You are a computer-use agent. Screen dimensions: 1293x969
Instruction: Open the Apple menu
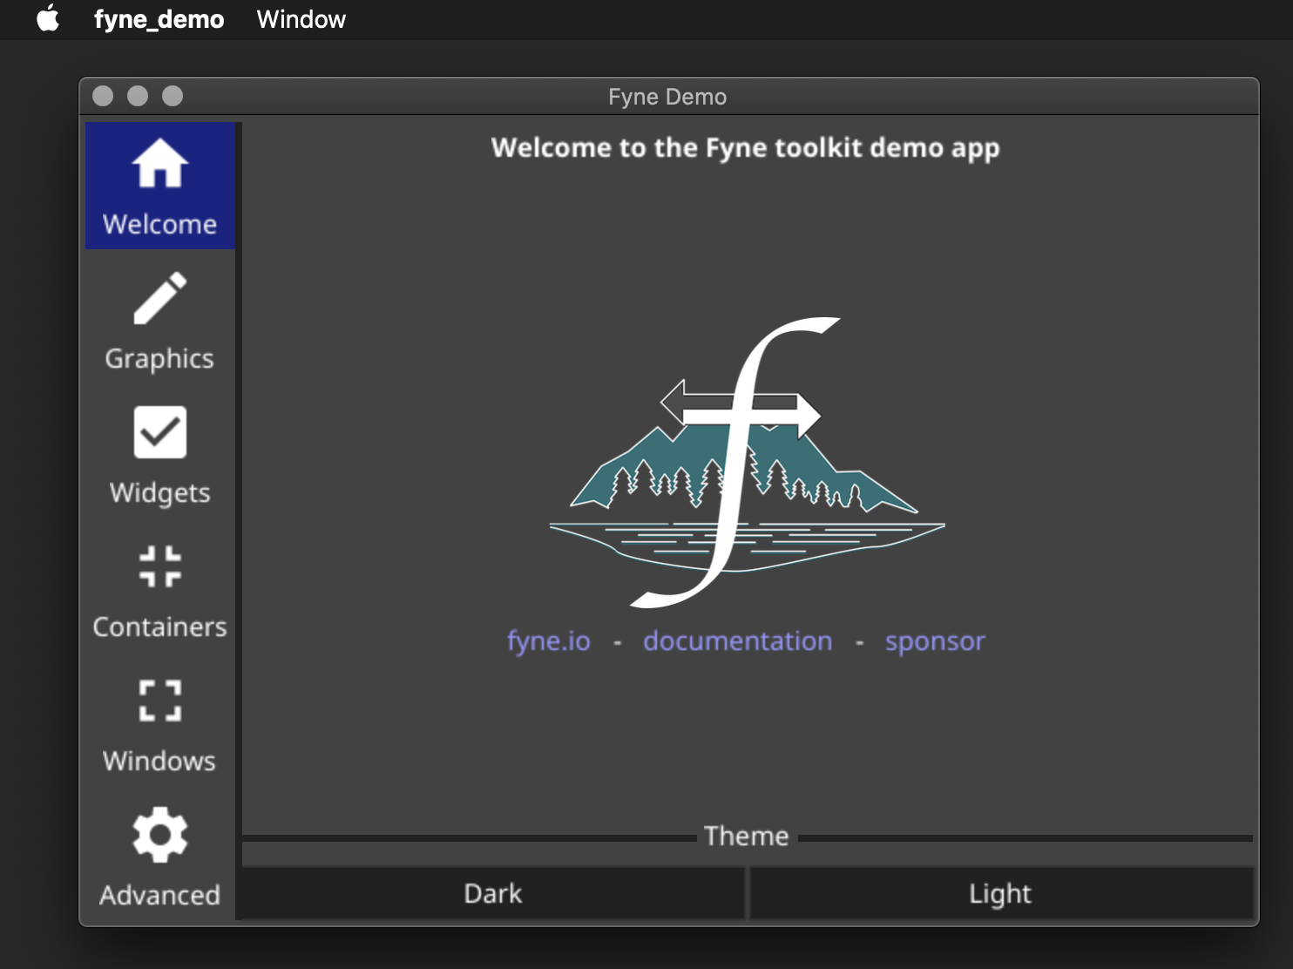(x=48, y=18)
